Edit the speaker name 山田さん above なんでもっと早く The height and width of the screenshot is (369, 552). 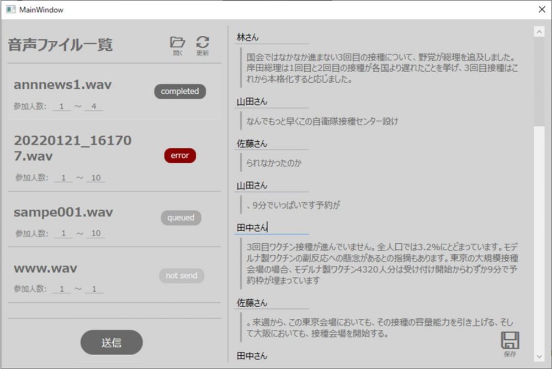(x=272, y=101)
